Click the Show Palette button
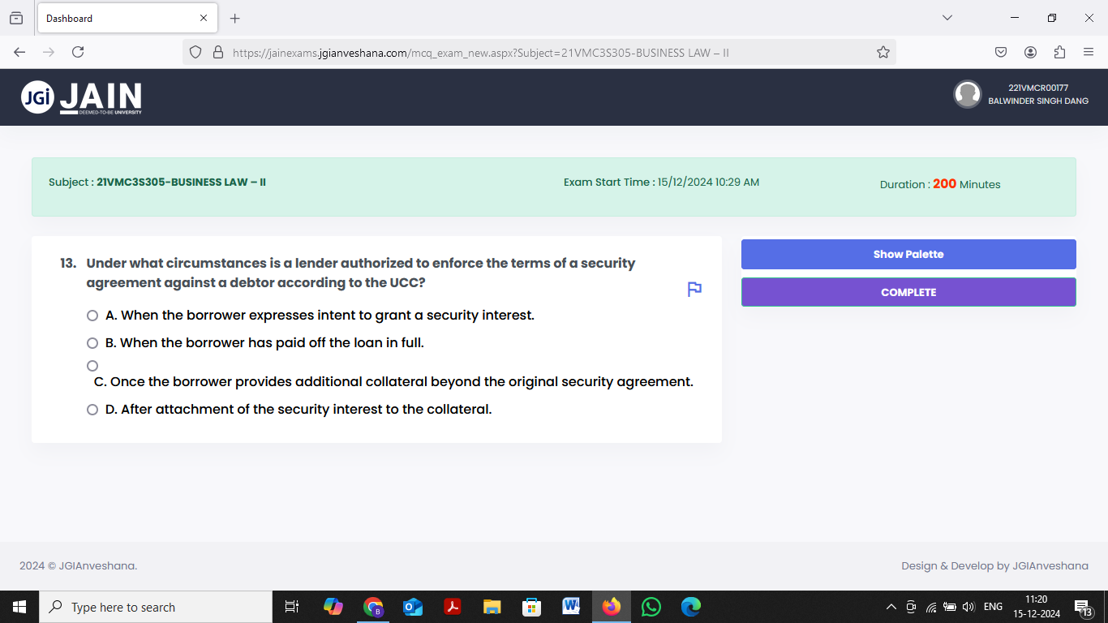 point(908,254)
